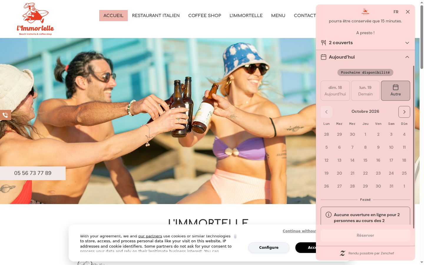The image size is (424, 265).
Task: Change widget language from FR
Action: 396,12
